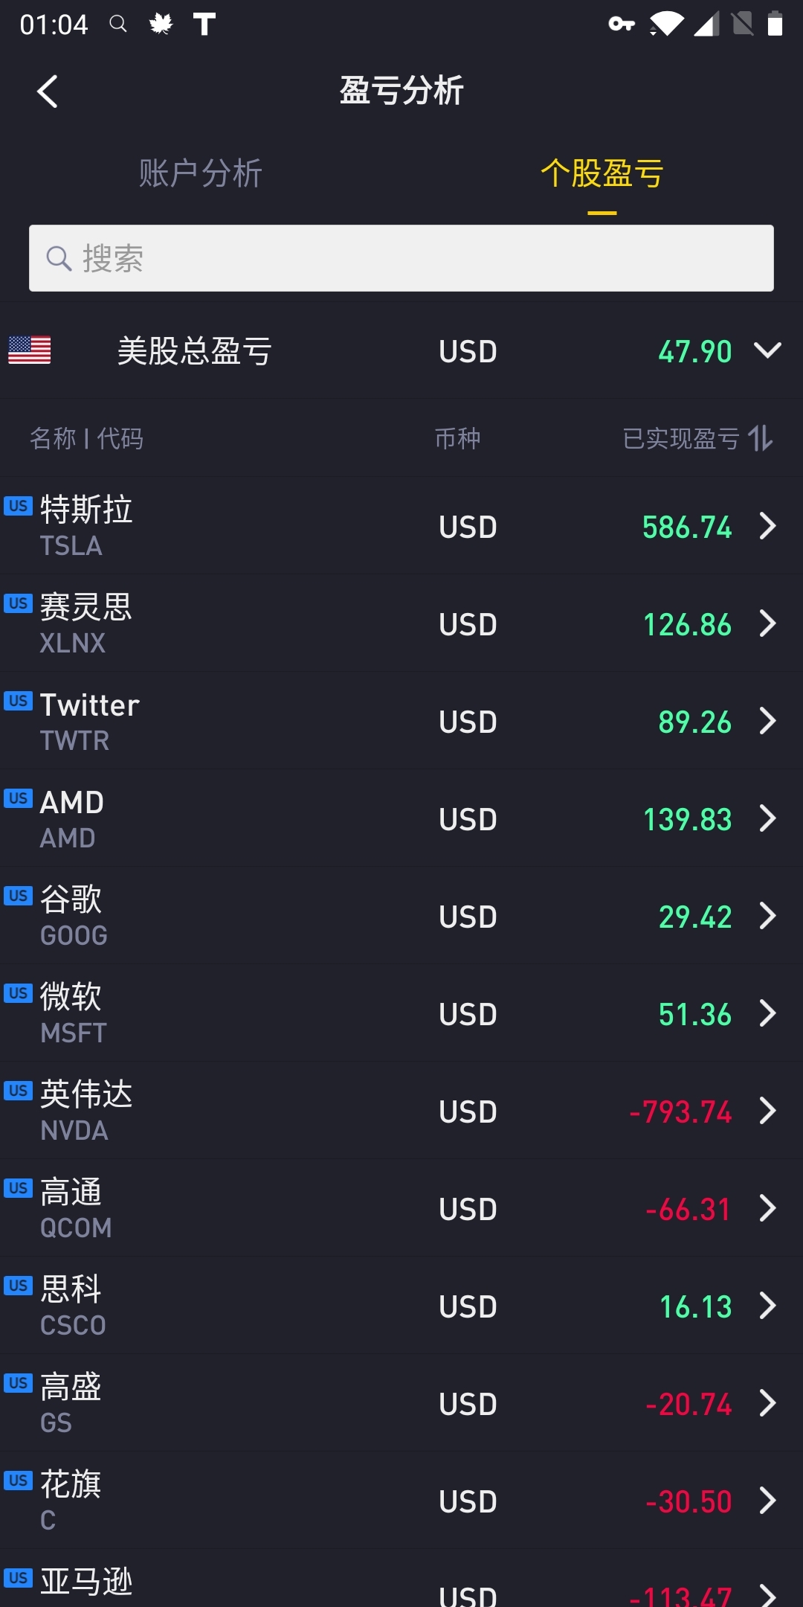The height and width of the screenshot is (1607, 803).
Task: Tap the US badge next to AMD
Action: [x=18, y=798]
